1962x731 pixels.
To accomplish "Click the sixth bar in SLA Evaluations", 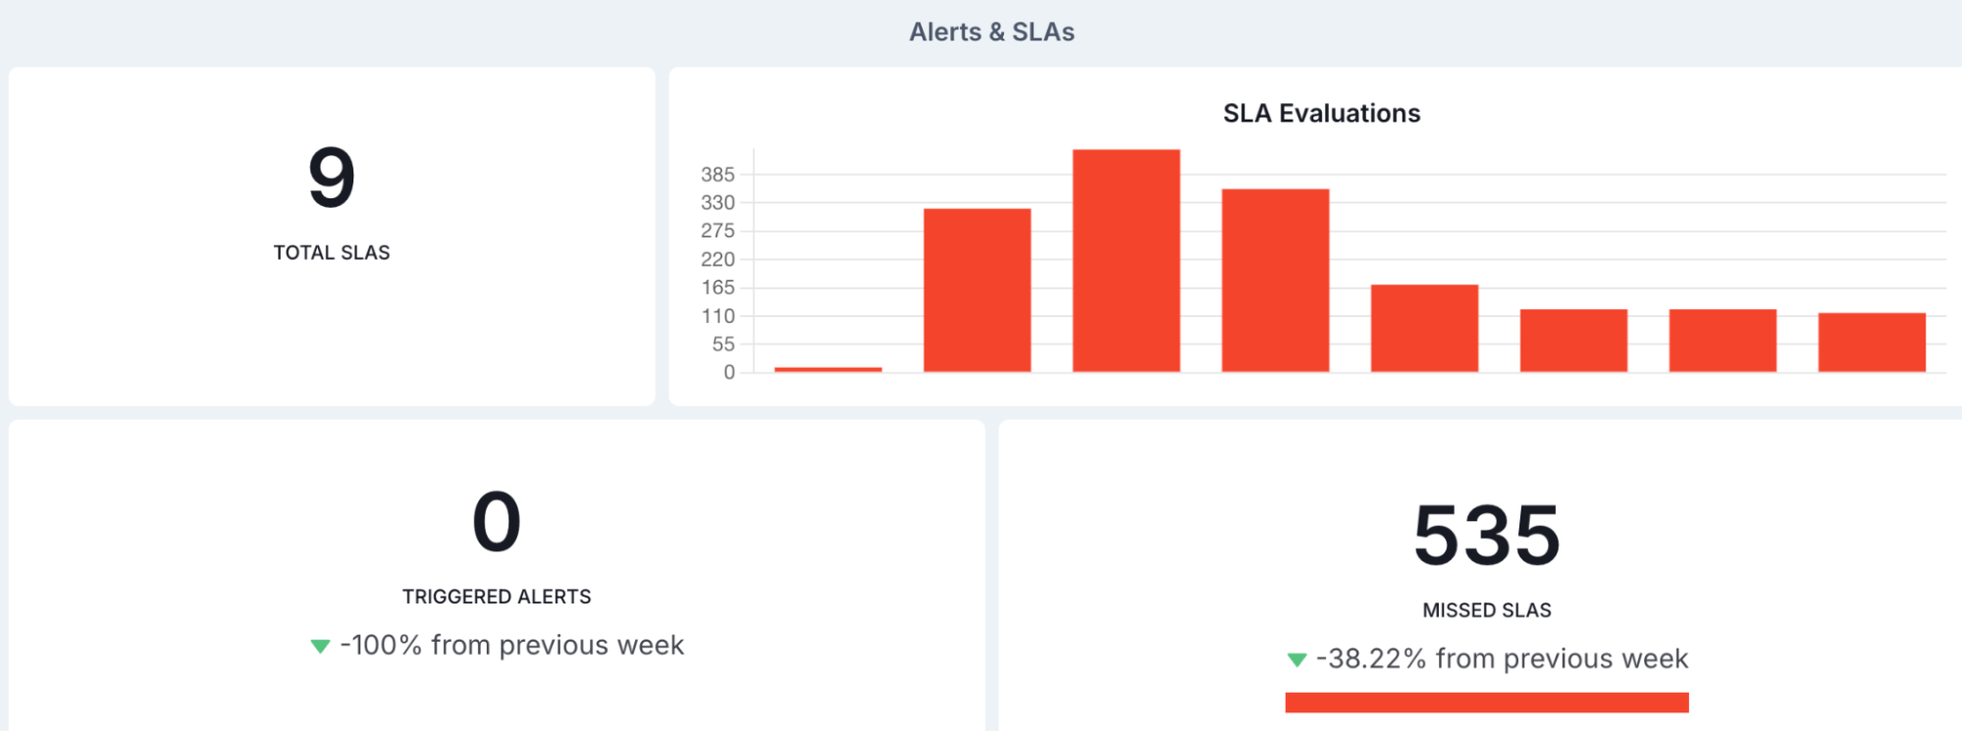I will click(1573, 339).
